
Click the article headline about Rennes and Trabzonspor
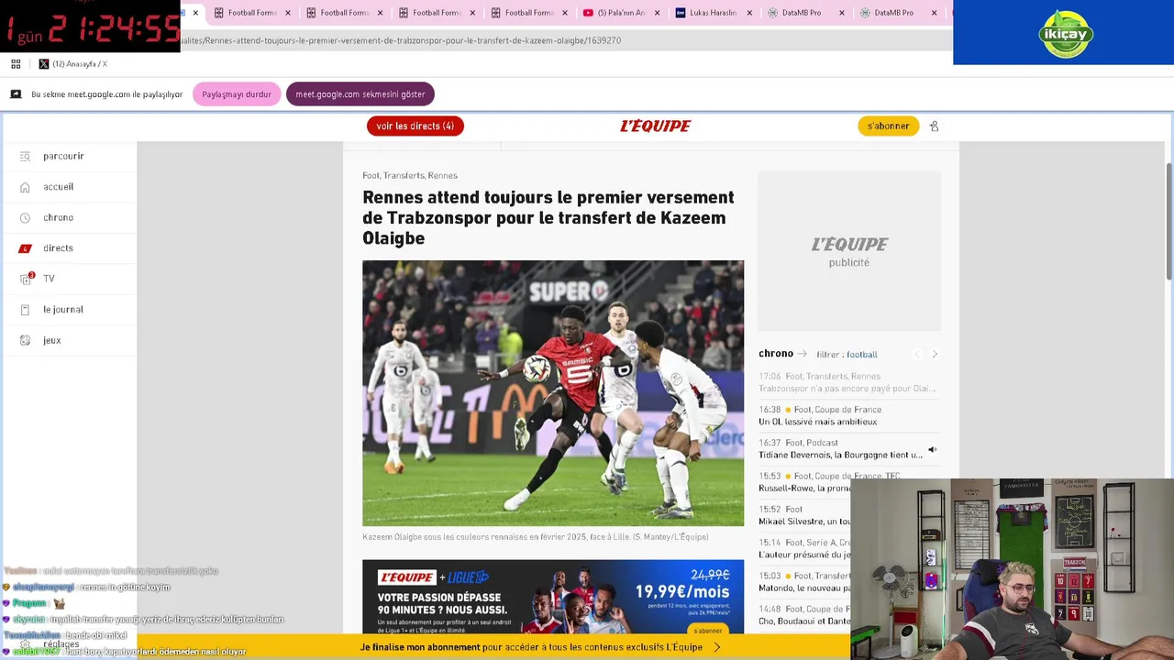pos(548,218)
